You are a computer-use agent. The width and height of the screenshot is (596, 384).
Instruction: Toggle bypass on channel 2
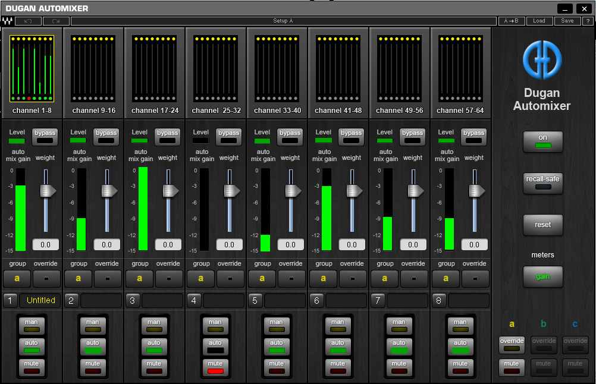pos(106,137)
